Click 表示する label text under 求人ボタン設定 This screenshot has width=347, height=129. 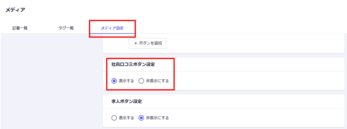126,118
